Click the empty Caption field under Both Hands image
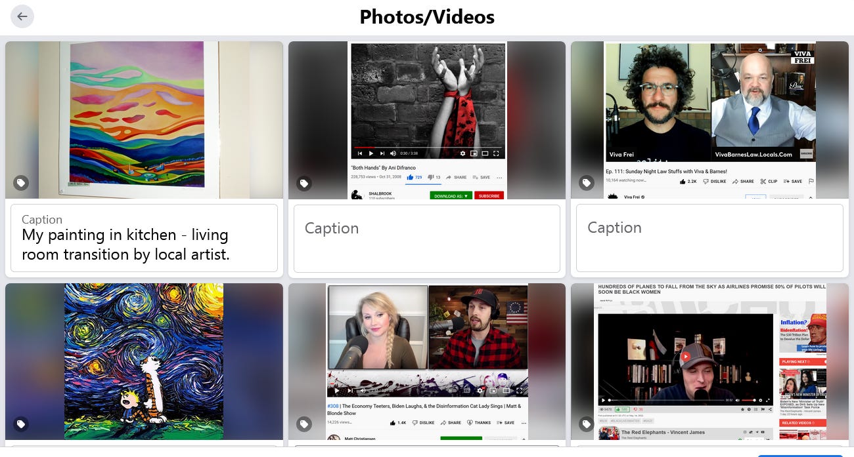 click(426, 238)
